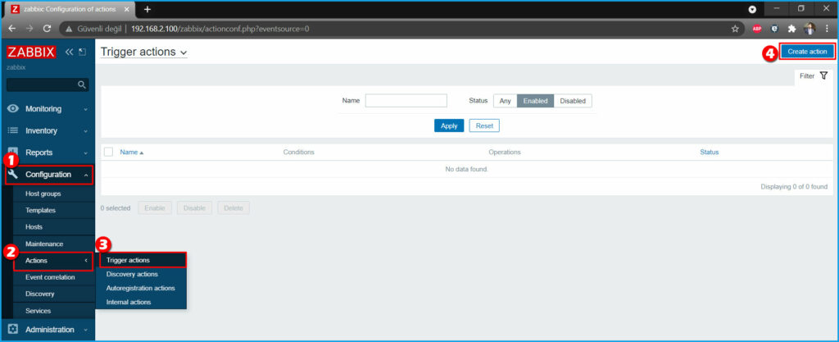Viewport: 839px width, 342px height.
Task: Reset the filter
Action: point(484,125)
